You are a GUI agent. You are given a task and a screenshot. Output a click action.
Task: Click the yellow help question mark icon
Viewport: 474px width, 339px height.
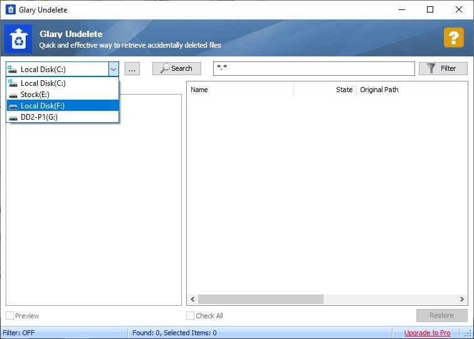coord(453,38)
